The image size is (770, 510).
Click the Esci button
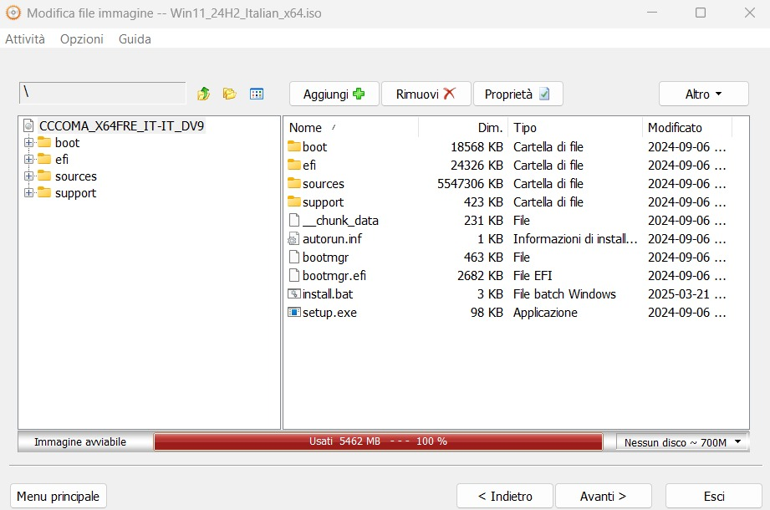click(x=713, y=497)
